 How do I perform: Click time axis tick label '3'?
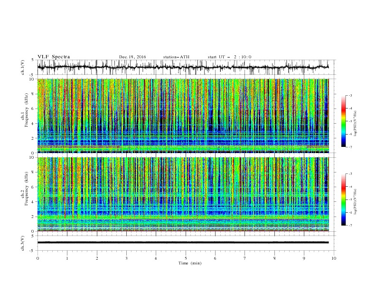[x=126, y=258]
